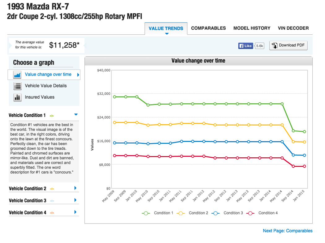Expand the Vehicle Condition 3 section
325x243 pixels.
76,200
